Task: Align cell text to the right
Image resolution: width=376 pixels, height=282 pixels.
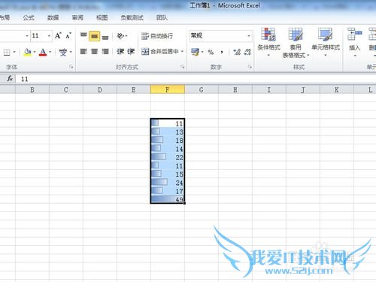Action: [x=105, y=52]
